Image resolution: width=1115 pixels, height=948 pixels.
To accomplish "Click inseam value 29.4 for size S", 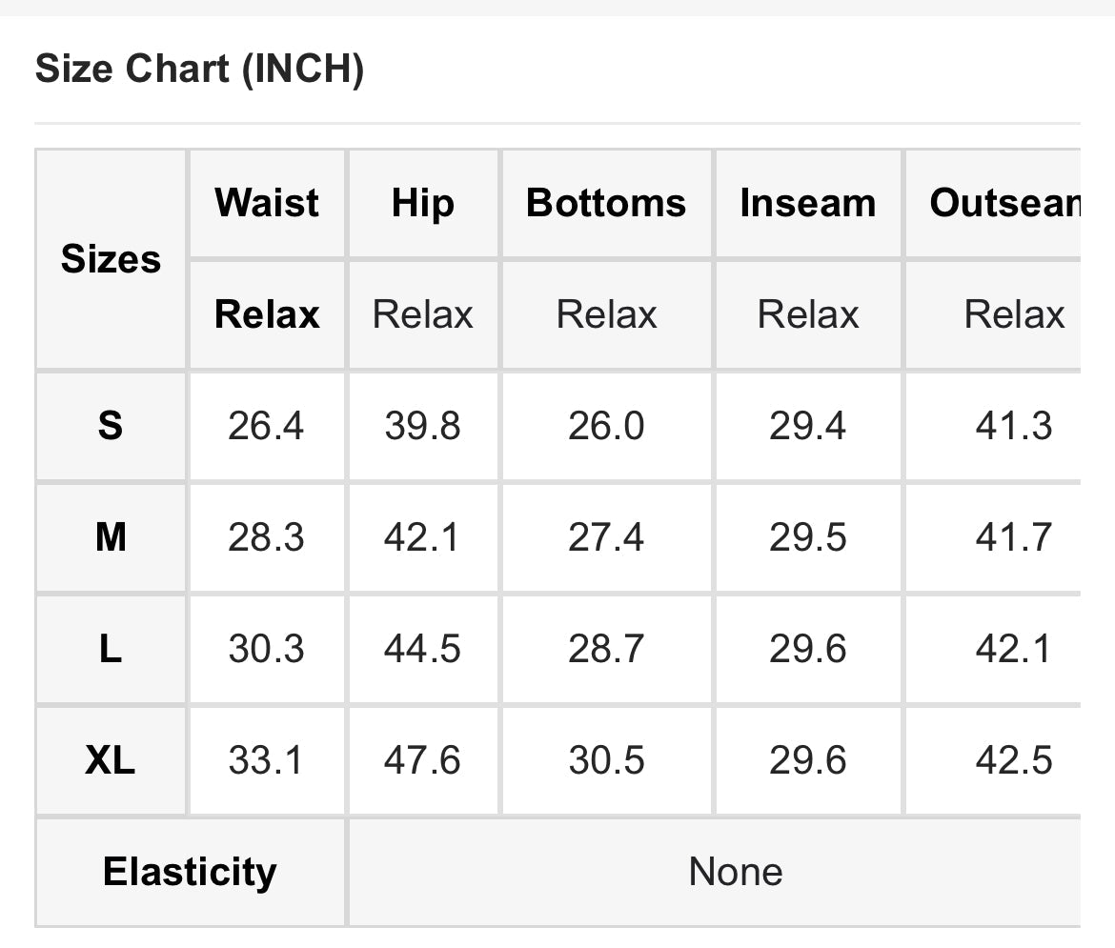I will (x=807, y=426).
